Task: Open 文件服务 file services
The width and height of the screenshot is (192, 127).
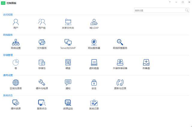Action: coord(42,43)
